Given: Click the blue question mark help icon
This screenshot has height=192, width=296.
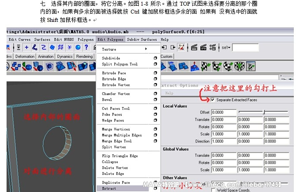Looking at the screenshot, I should coord(86,47).
